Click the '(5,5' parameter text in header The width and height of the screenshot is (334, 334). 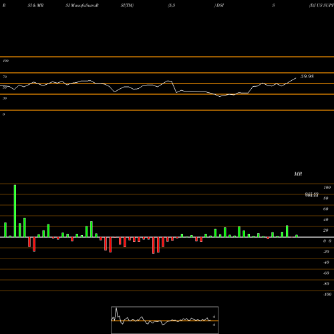172,5
